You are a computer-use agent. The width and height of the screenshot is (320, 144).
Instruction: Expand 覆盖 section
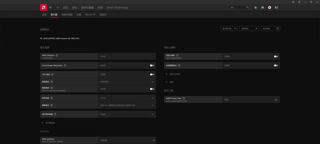[170, 82]
